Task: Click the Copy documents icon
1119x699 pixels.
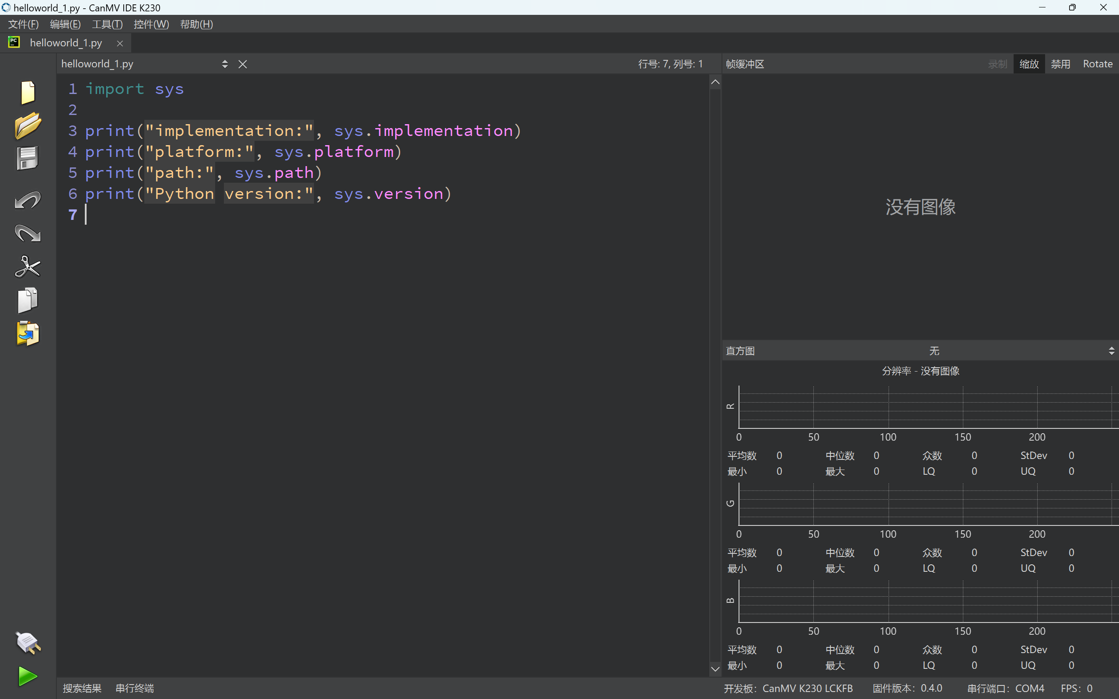Action: point(28,300)
